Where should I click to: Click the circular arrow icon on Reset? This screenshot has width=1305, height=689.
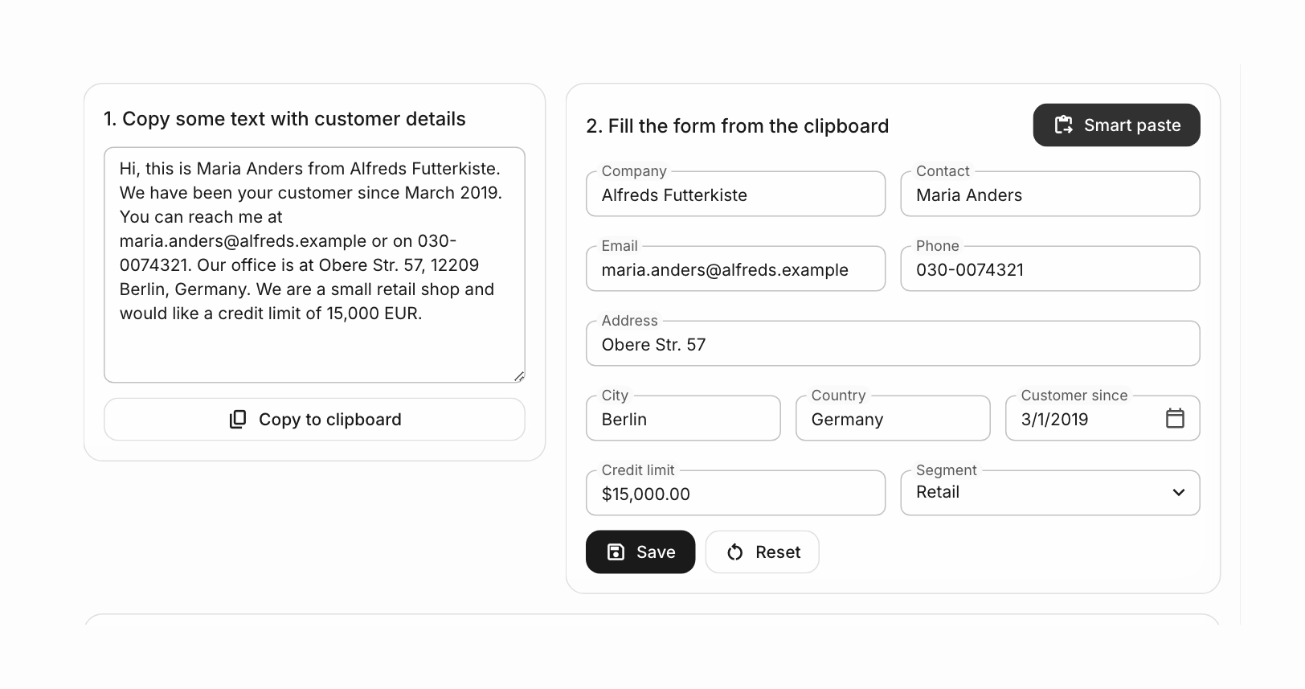(x=734, y=552)
